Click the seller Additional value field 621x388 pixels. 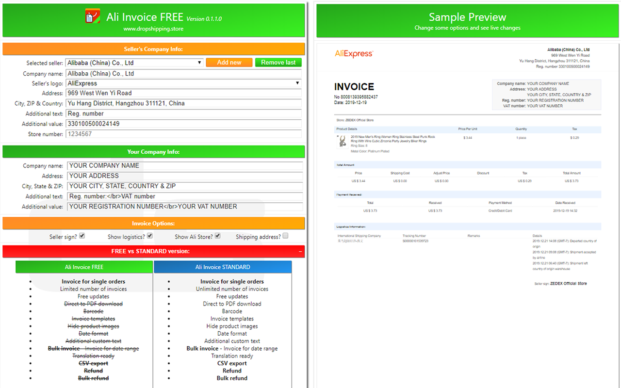point(183,124)
